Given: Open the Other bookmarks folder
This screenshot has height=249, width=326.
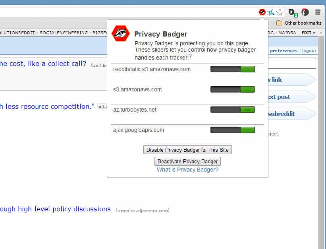Looking at the screenshot, I should (x=299, y=23).
